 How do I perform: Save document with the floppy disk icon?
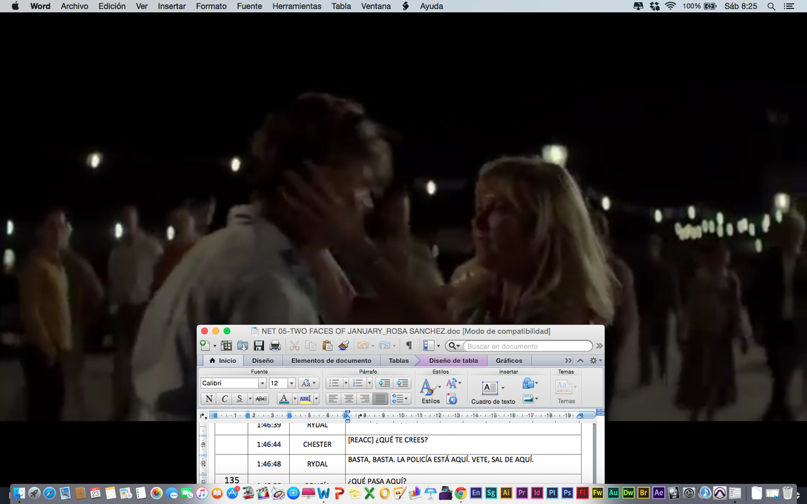click(259, 345)
